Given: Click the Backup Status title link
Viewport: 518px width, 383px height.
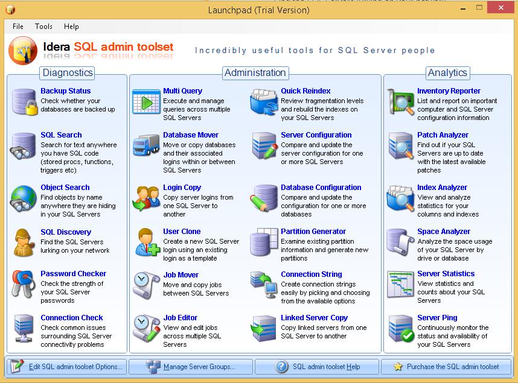Looking at the screenshot, I should click(x=65, y=91).
